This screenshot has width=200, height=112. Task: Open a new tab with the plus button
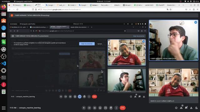click(x=179, y=5)
